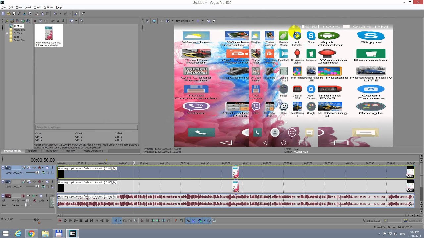Expand the By Type media bin
Screen dimensions: 424x238
[7, 33]
